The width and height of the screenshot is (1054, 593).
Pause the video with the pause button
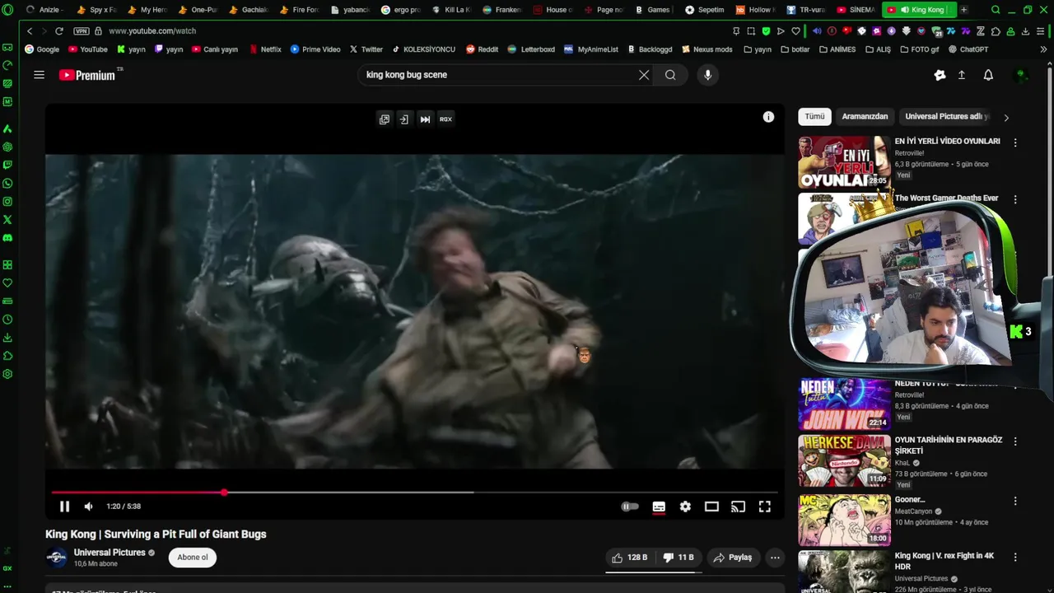[64, 507]
